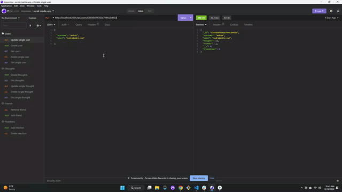342x192 pixels.
Task: Open the Auth tab dropdown
Action: 65,25
